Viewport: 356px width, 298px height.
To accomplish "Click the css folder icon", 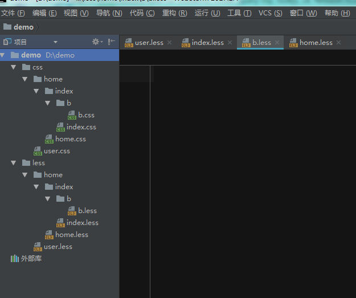I will tap(26, 67).
